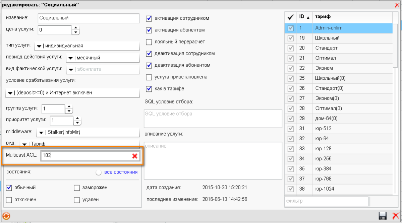Click the фильтр input field under the table
Image resolution: width=402 pixels, height=223 pixels.
pos(326,201)
